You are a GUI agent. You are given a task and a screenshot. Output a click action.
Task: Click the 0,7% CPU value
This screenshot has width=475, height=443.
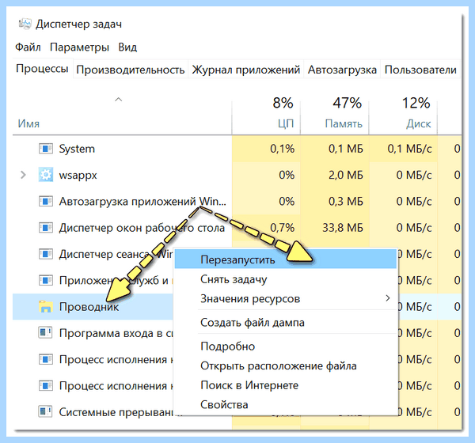pos(283,228)
